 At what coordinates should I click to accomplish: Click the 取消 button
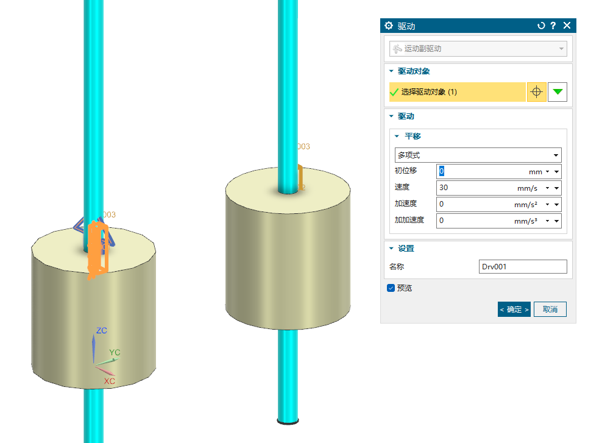pyautogui.click(x=550, y=310)
